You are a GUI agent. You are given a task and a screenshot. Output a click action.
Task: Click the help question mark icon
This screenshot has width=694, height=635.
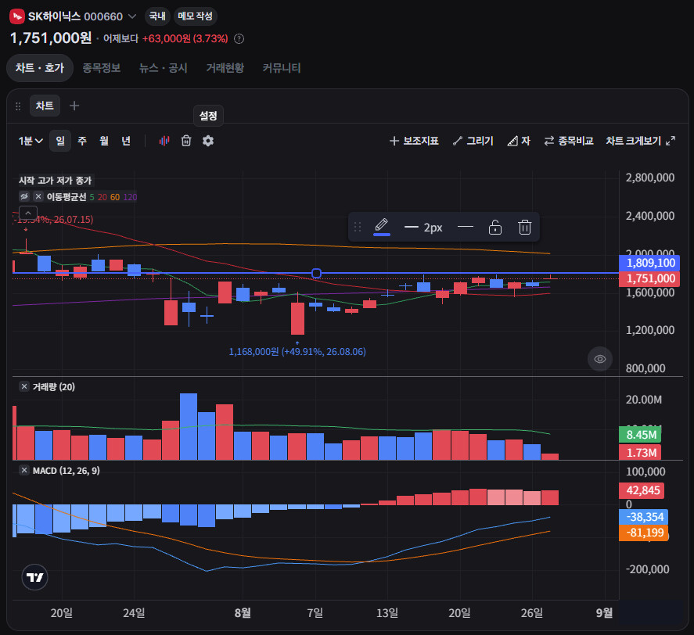point(239,39)
